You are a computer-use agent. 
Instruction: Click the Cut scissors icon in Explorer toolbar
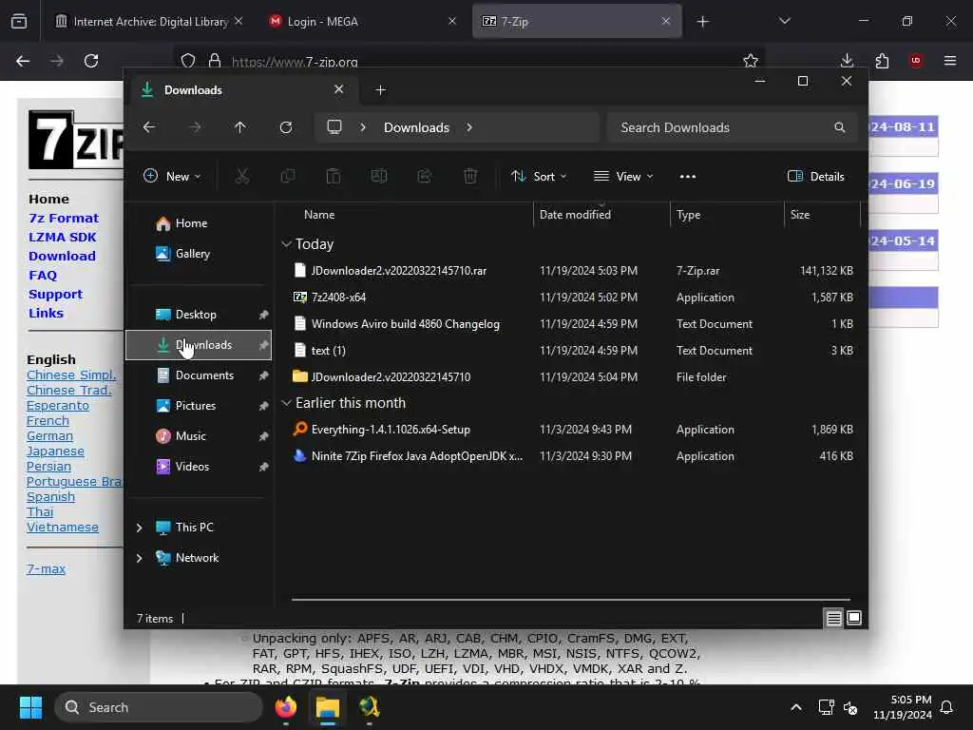pos(242,176)
